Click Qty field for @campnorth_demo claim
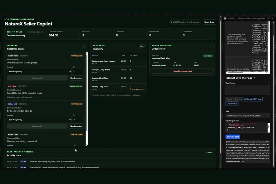Viewport: 276px width, 184px height. tap(78, 120)
